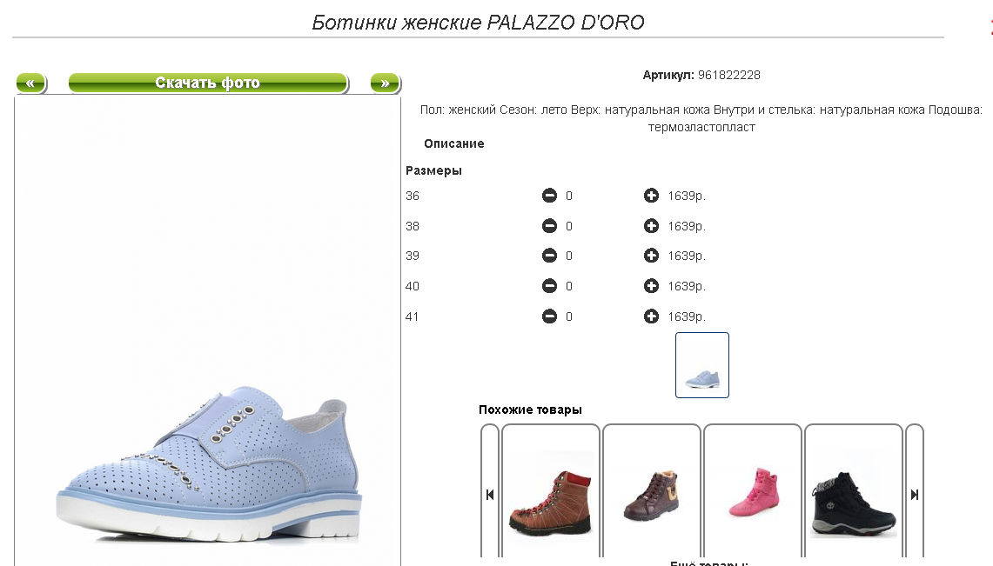This screenshot has height=566, width=993.
Task: Click the size 36 label
Action: (413, 196)
